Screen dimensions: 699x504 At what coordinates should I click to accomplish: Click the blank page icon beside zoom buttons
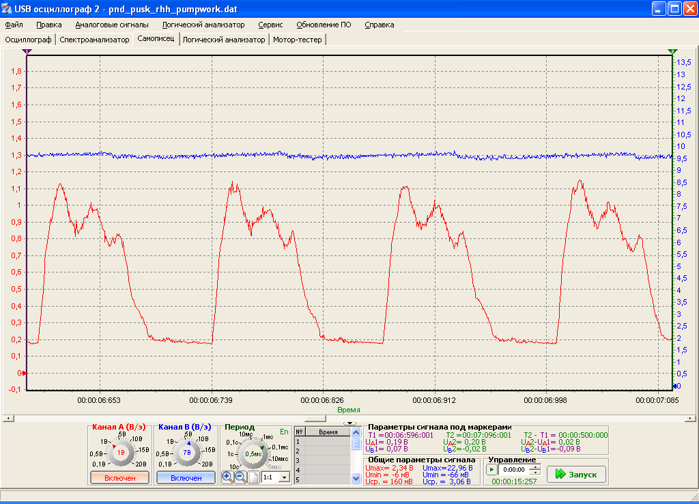(x=254, y=477)
